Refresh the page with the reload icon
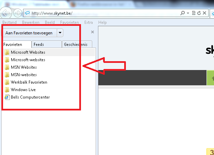This screenshot has height=155, width=214. coord(199,13)
